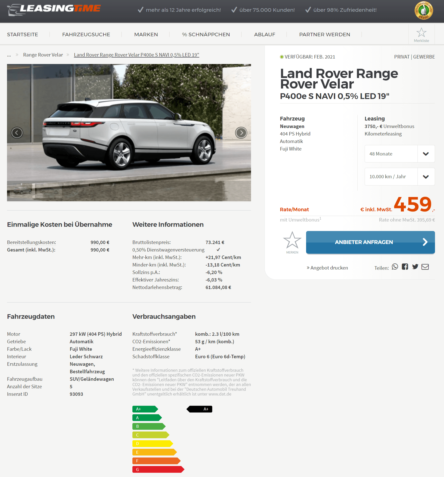Screen dimensions: 444x477
Task: Share offer by email envelope icon
Action: point(425,267)
